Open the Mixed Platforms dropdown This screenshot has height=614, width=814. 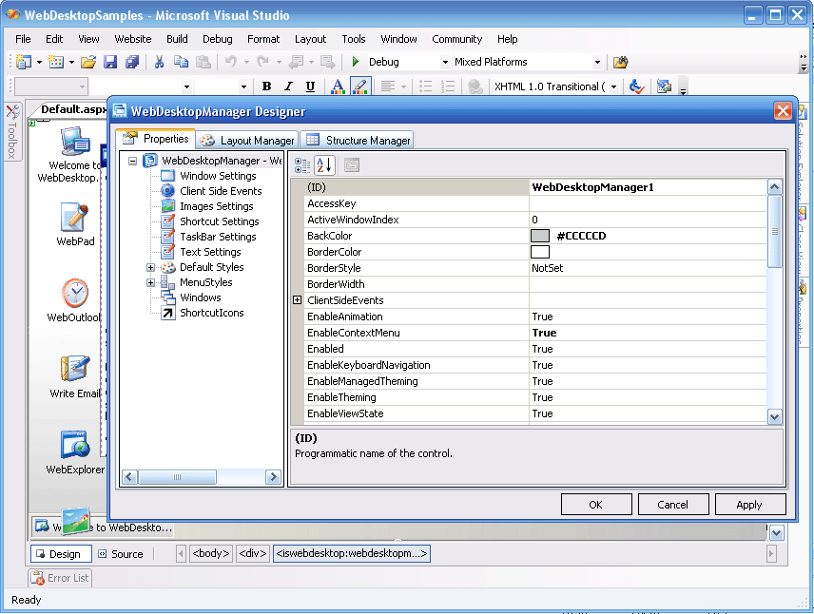pos(597,62)
